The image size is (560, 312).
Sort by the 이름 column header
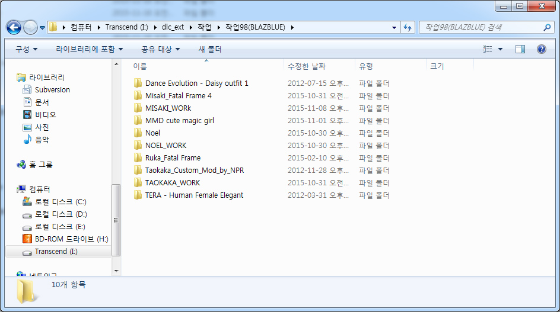click(141, 66)
